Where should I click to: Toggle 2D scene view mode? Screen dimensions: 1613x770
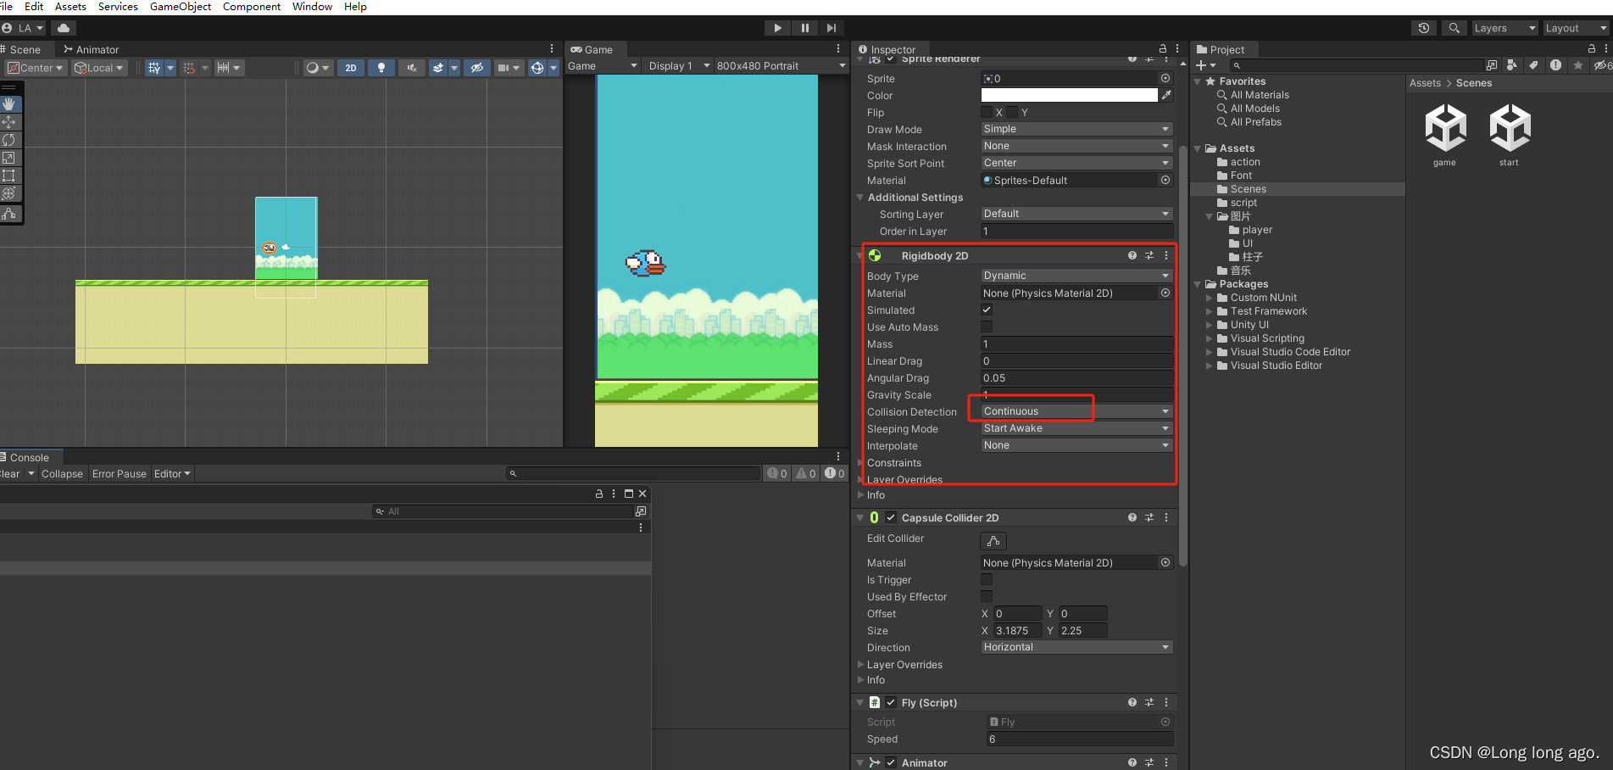coord(351,68)
